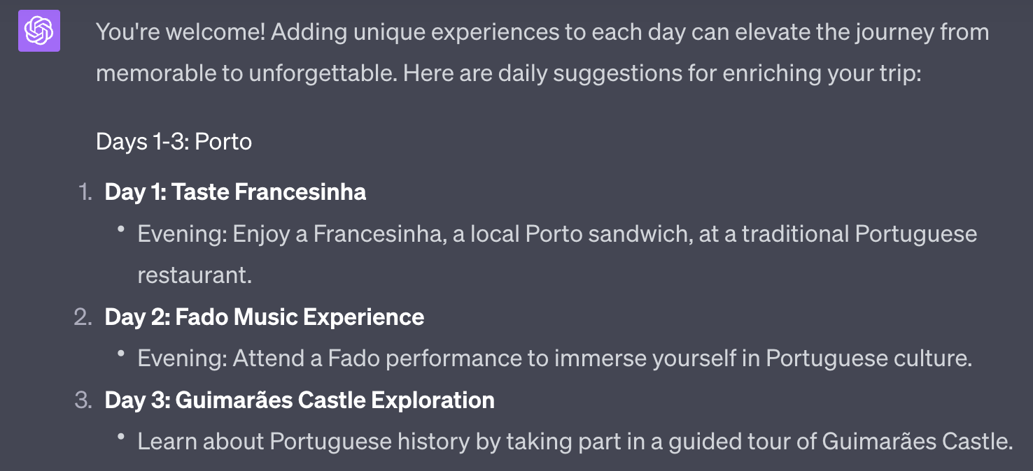Click list number 3 marker
1033x471 pixels.
[83, 400]
